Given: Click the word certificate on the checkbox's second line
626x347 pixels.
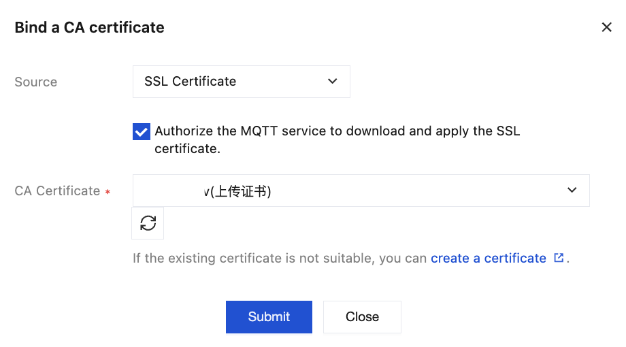Looking at the screenshot, I should coord(187,149).
